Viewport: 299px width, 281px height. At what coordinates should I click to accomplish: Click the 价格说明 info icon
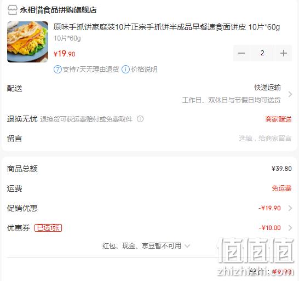pyautogui.click(x=125, y=70)
